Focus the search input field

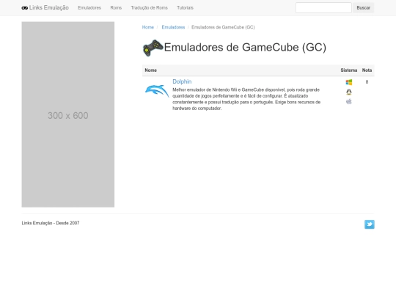click(x=323, y=8)
